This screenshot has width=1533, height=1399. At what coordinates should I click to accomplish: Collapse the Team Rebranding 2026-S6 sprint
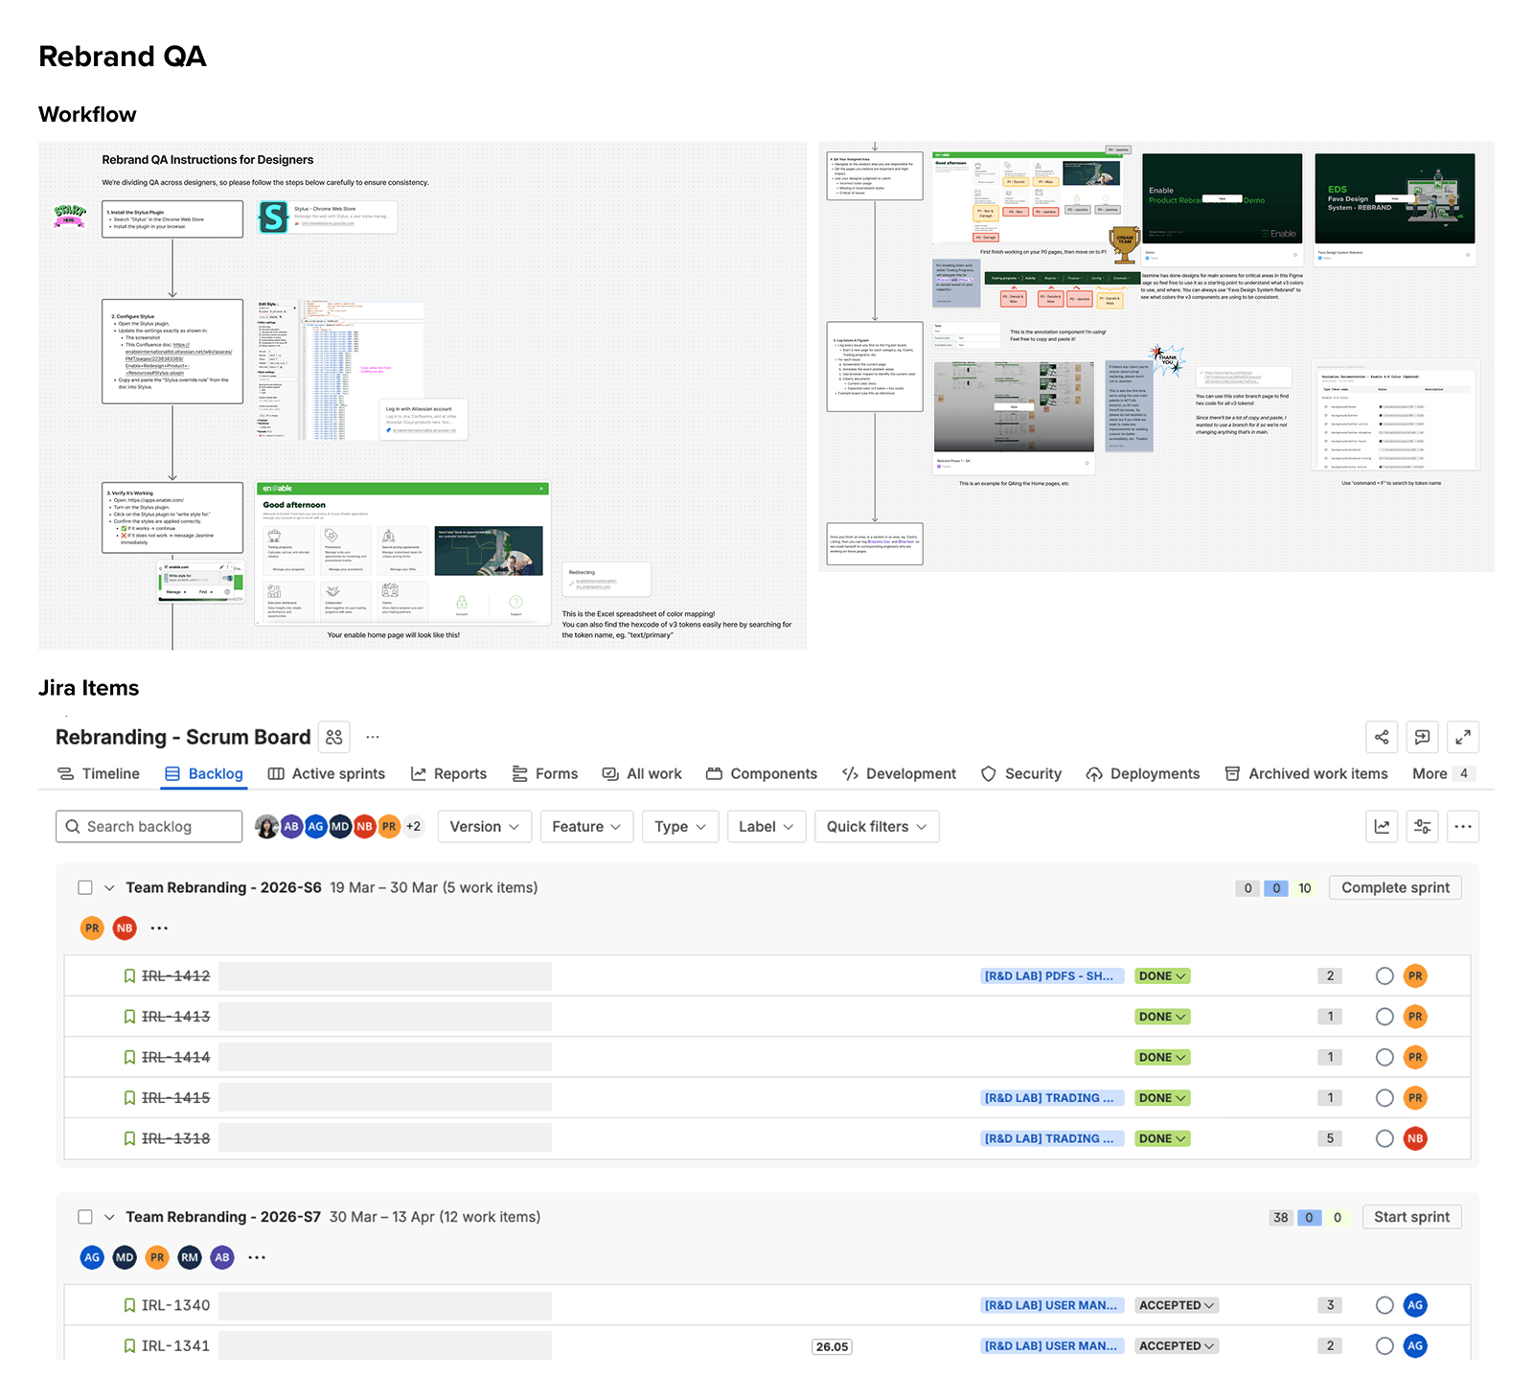coord(109,887)
